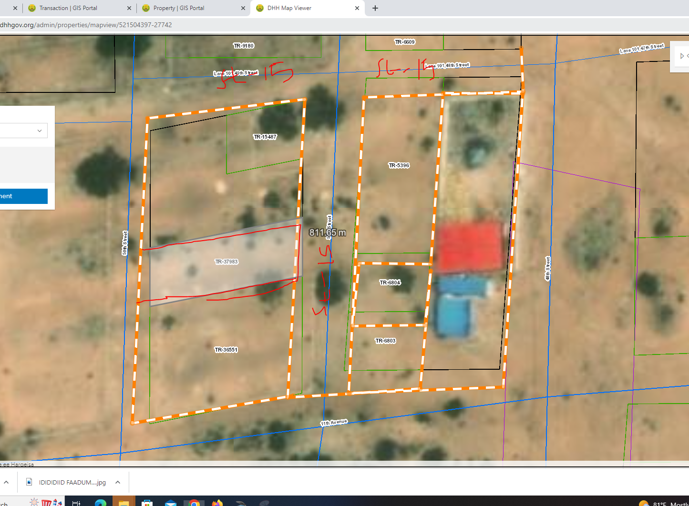Expand options for the leftmost download item
This screenshot has height=506, width=689.
pyautogui.click(x=7, y=482)
